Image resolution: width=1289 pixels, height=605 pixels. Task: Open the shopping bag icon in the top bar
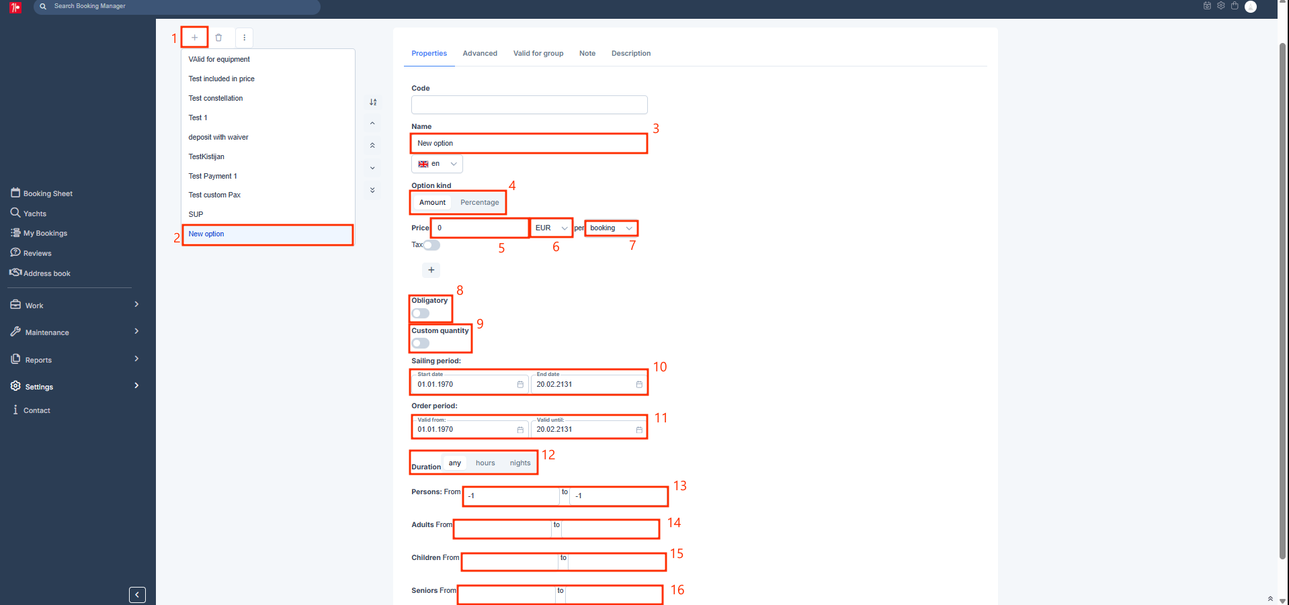[x=1235, y=5]
